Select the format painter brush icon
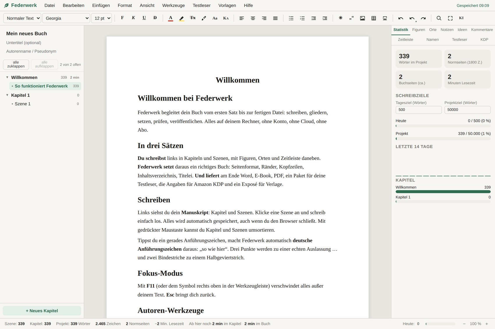The height and width of the screenshot is (329, 495). 204,18
